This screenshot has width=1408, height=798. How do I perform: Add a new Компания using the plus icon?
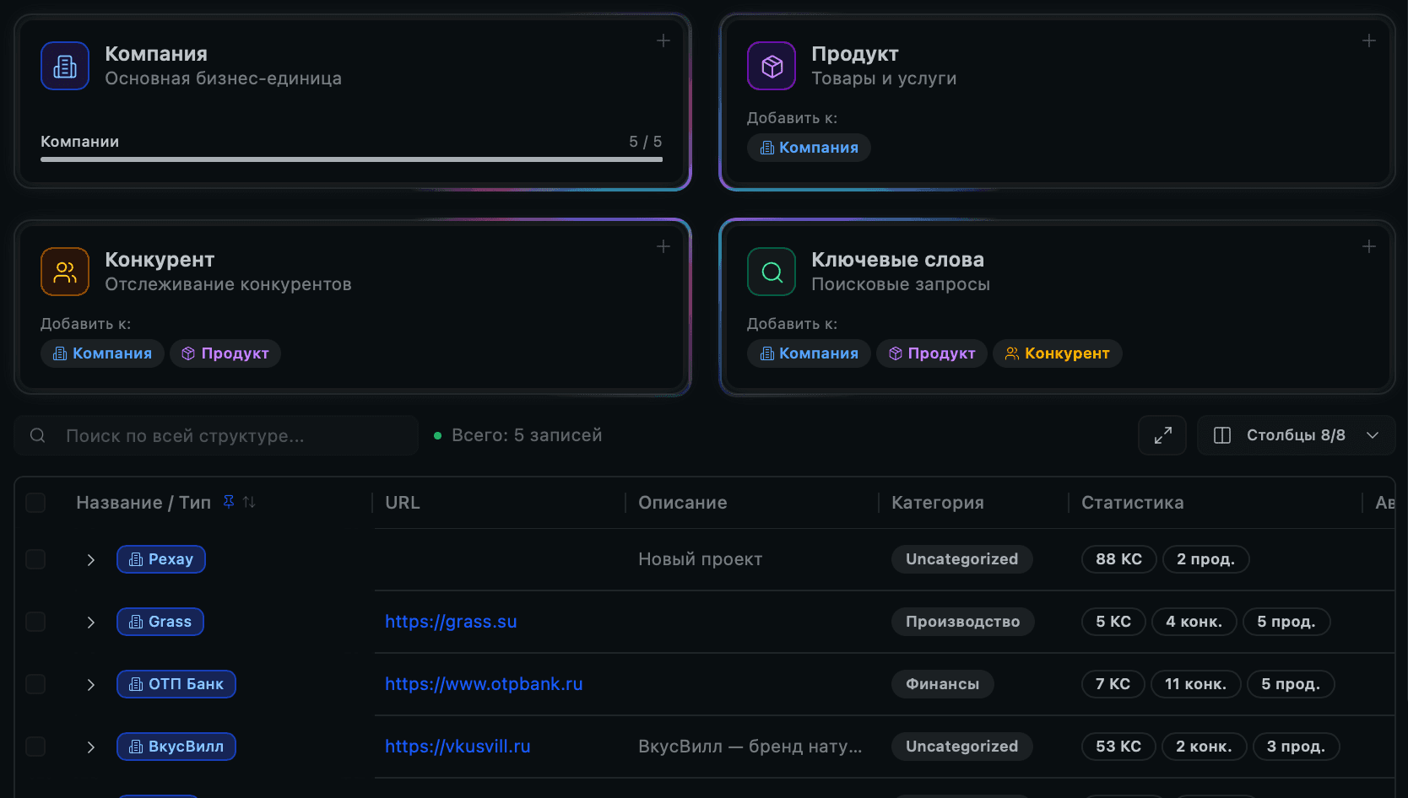[663, 40]
